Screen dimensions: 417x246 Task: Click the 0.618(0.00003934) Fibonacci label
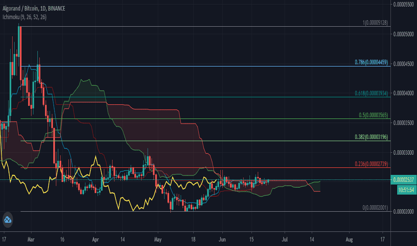point(371,93)
